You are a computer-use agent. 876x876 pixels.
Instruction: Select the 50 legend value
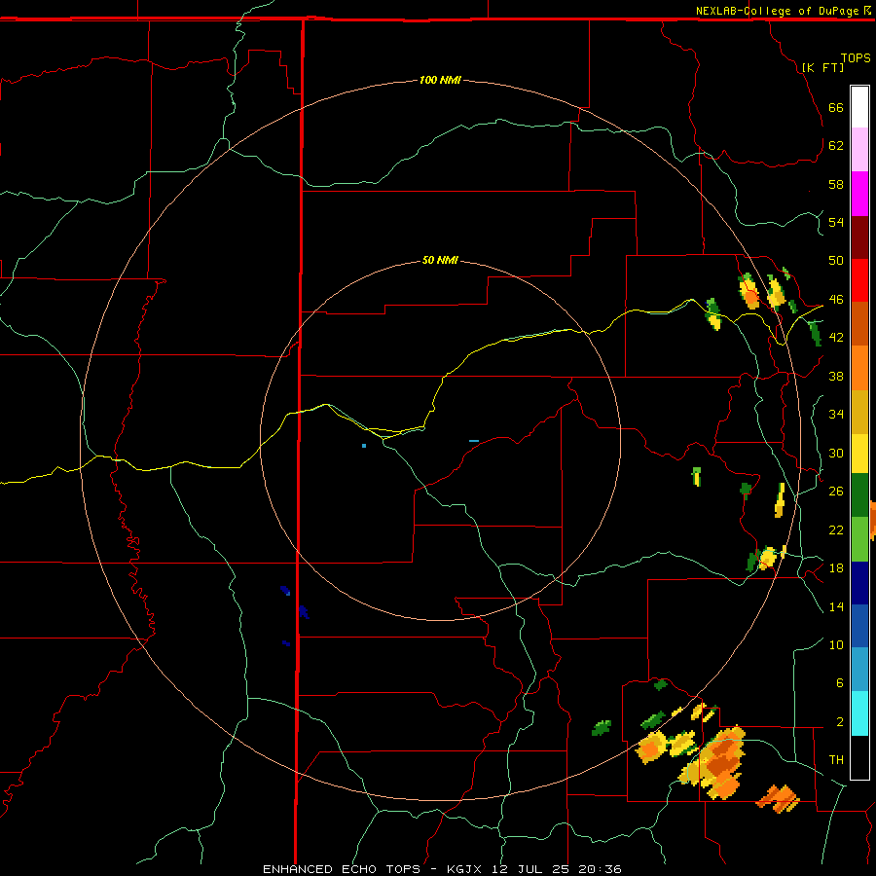[836, 260]
